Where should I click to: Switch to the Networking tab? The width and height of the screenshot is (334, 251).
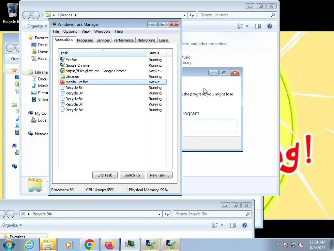146,40
